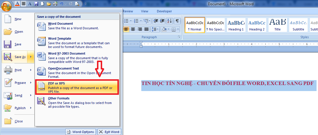Click the Undo arrow icon

[x=62, y=4]
